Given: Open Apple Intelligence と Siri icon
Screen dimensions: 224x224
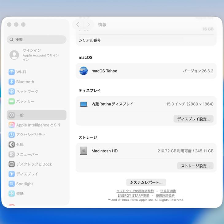Looking at the screenshot, I should (12, 125).
